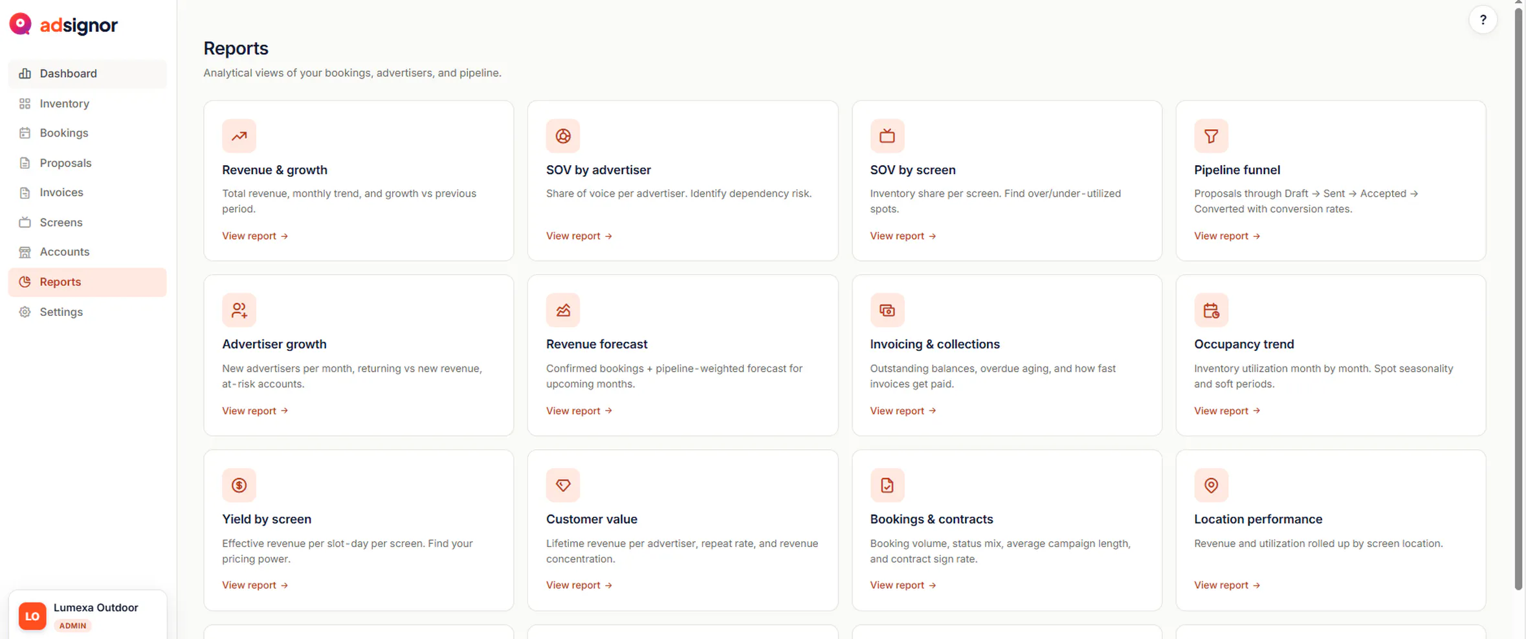Select Invoices in the sidebar
The image size is (1528, 639).
(x=87, y=192)
